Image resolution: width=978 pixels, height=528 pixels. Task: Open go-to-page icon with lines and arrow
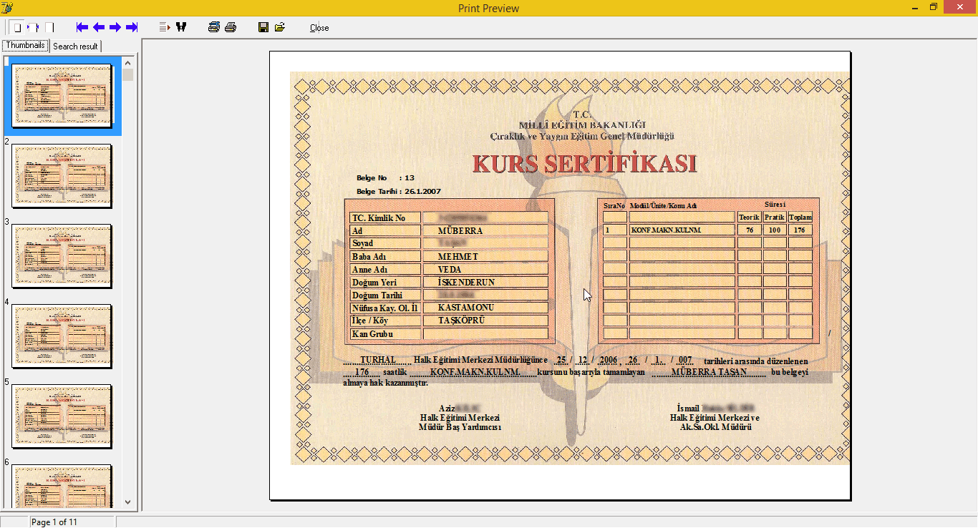[x=165, y=27]
